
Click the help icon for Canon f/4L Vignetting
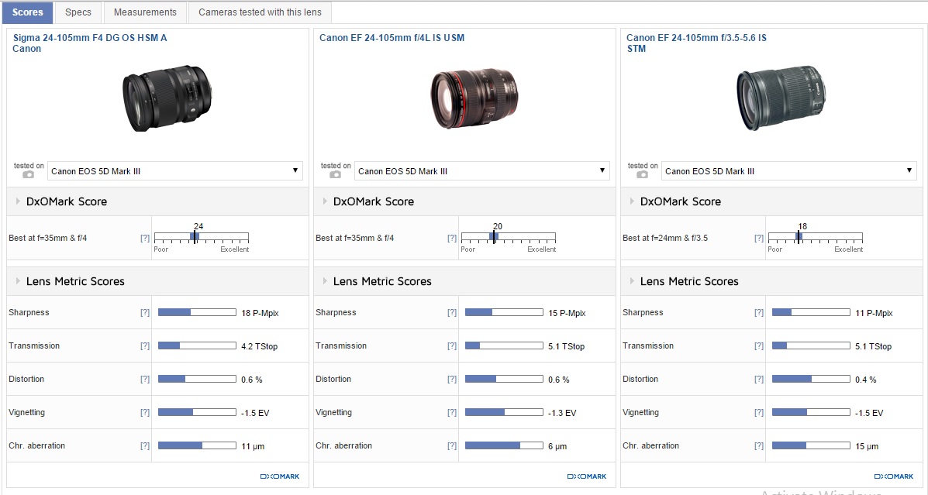click(452, 413)
